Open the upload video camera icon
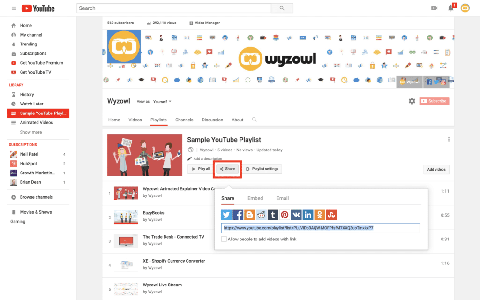The width and height of the screenshot is (480, 300). pos(434,8)
